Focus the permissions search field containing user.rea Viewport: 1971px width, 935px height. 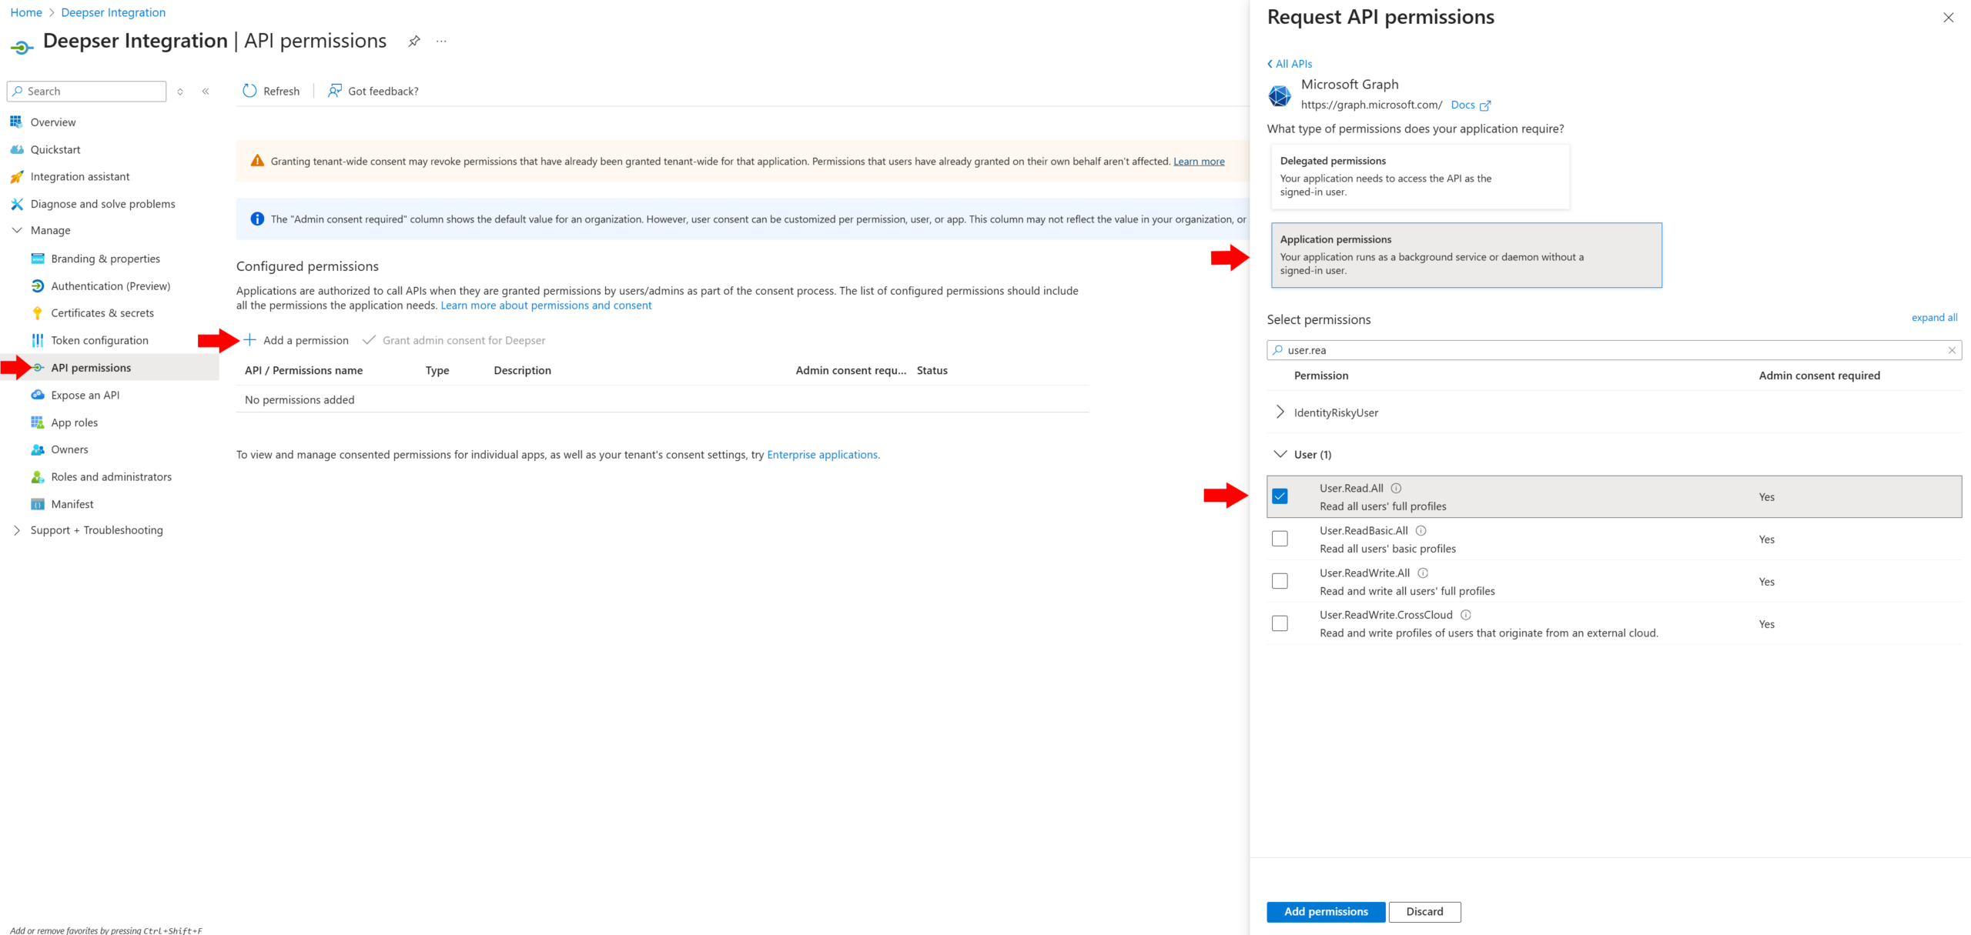[x=1614, y=350]
